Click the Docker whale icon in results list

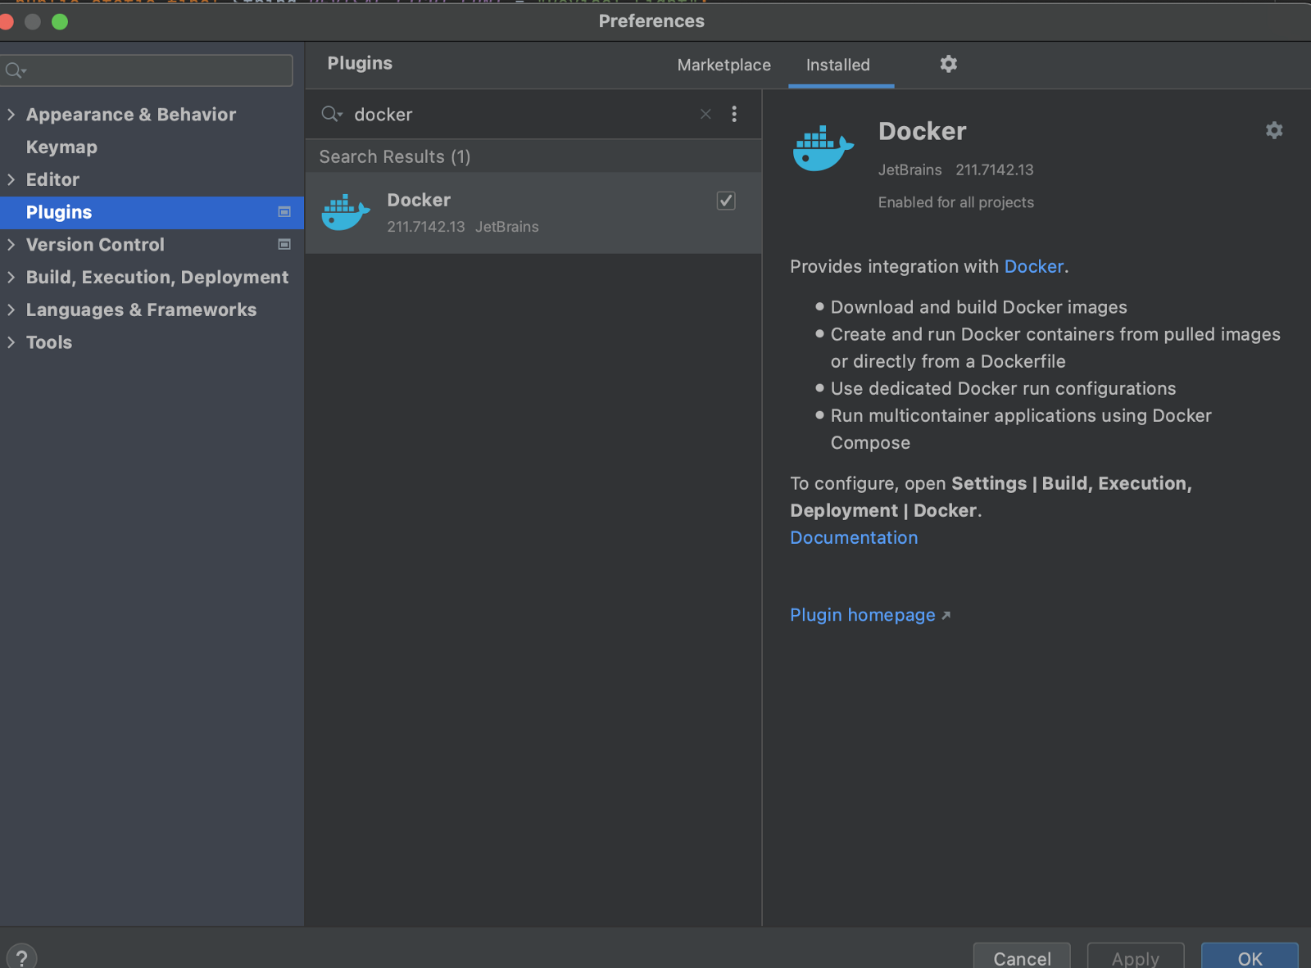tap(345, 213)
